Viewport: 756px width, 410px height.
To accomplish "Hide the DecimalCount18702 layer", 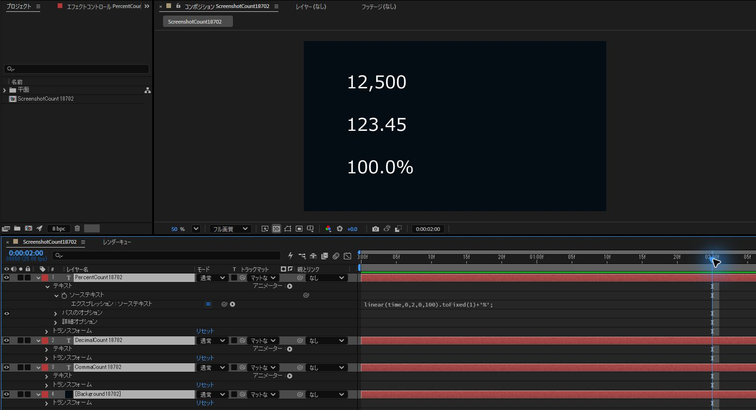I will (x=7, y=341).
